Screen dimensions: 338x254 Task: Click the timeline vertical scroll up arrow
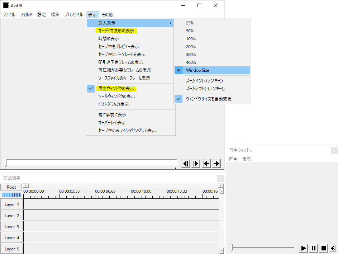click(x=222, y=191)
